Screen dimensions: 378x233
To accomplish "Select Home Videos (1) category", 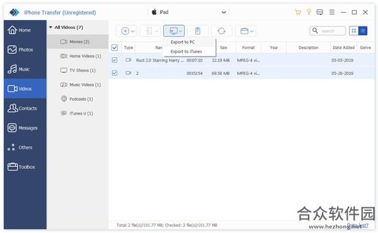I will click(x=78, y=56).
